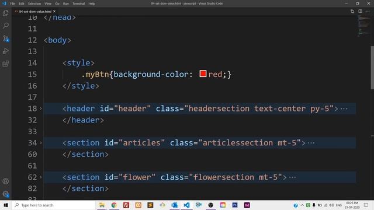
Task: Open Photoshop from the taskbar
Action: (235, 205)
